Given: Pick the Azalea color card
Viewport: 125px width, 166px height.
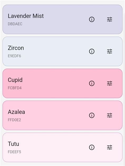Looking at the screenshot, I should 62,115.
